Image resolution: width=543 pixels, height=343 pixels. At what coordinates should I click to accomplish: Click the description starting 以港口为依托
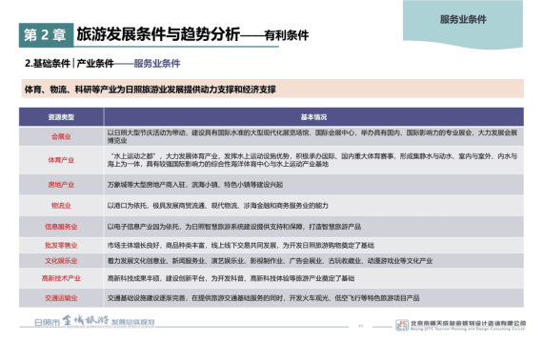pos(217,206)
